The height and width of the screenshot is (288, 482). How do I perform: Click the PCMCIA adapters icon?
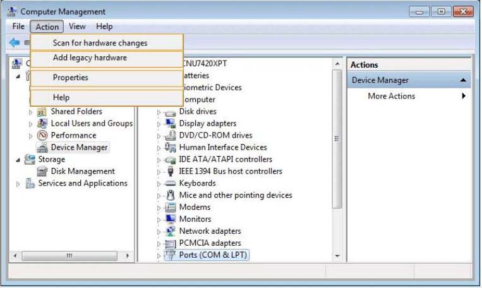tap(171, 243)
